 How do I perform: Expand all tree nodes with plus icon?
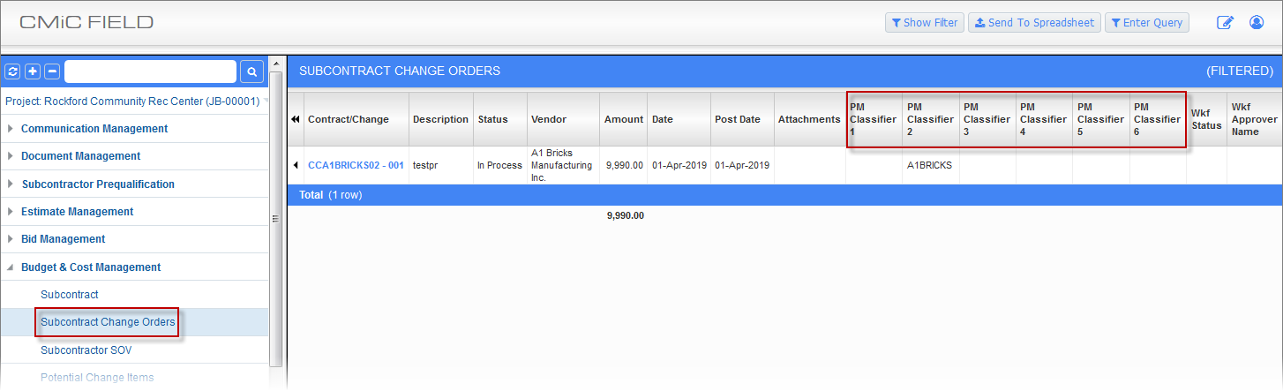33,71
